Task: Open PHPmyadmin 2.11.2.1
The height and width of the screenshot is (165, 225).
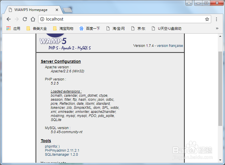Action: (x=62, y=151)
